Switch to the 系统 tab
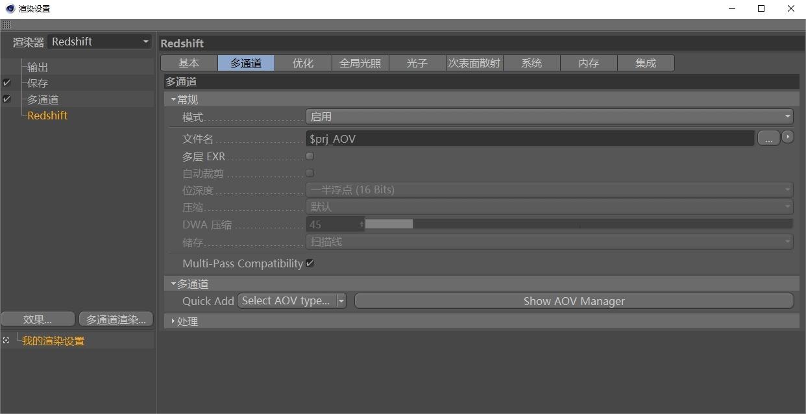 point(531,63)
